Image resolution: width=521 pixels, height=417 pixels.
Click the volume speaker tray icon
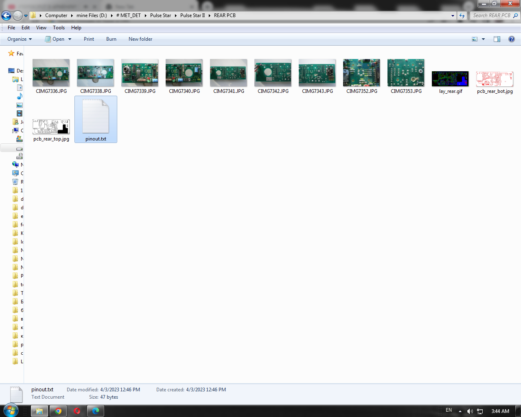coord(470,411)
